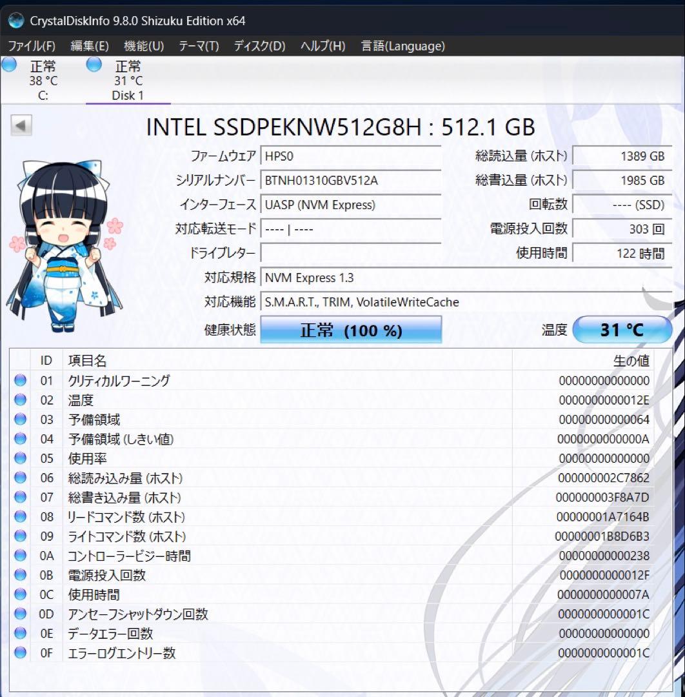Click raw value 00000000000238
This screenshot has height=697, width=685.
(604, 556)
